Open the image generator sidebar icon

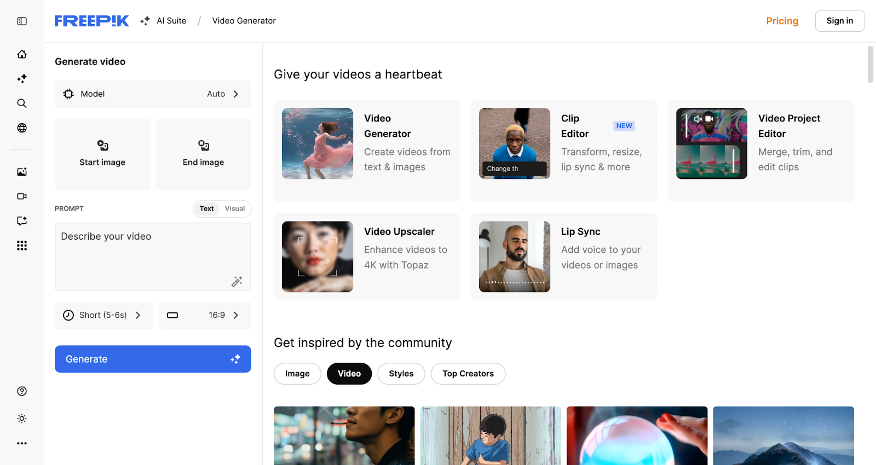(x=22, y=172)
